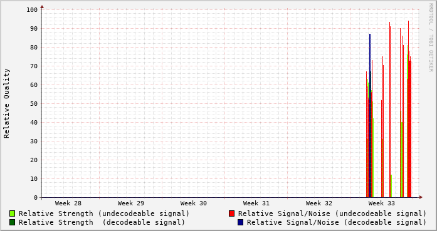Click the red undecodeable signal/noise swatch

tap(231, 213)
